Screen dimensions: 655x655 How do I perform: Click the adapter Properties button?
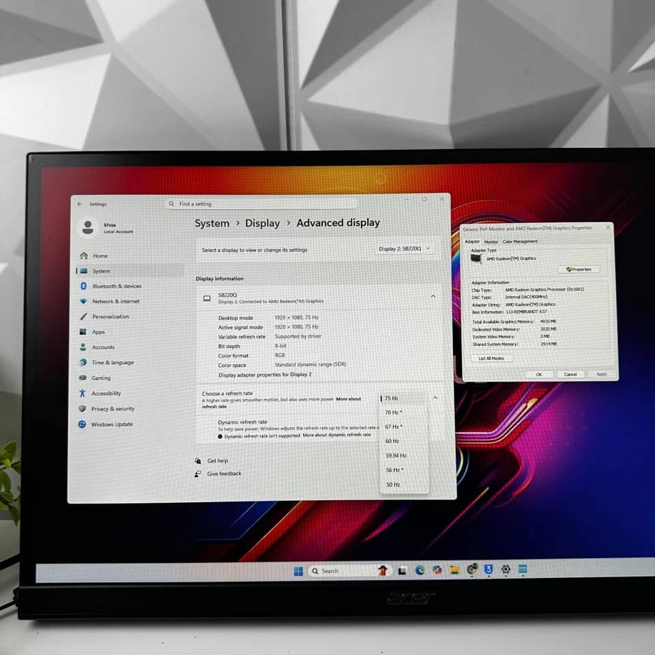[579, 270]
